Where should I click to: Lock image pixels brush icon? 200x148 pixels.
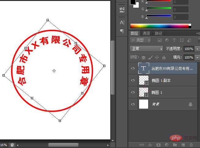point(150,57)
